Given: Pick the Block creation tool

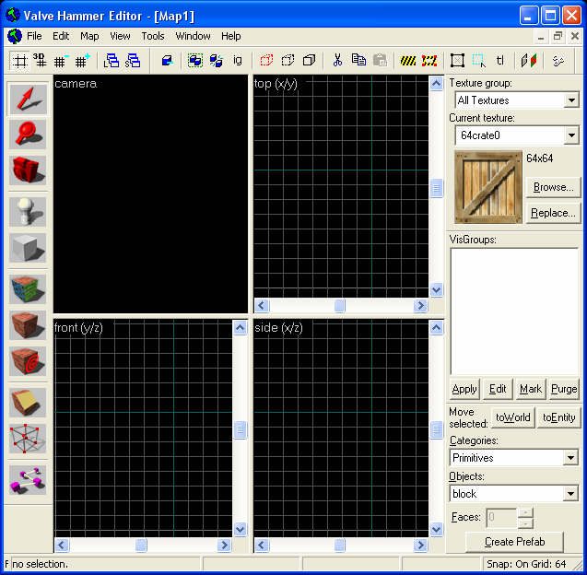Looking at the screenshot, I should 28,248.
